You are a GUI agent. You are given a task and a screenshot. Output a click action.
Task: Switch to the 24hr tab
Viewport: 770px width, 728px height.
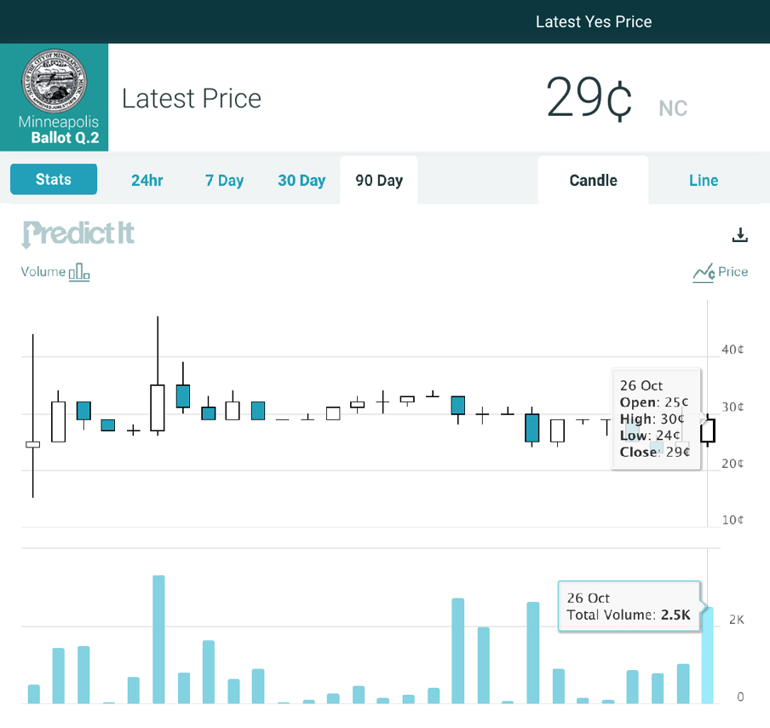pos(147,180)
